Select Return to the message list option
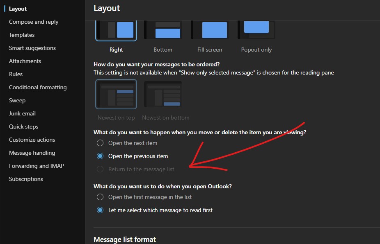Image resolution: width=380 pixels, height=244 pixels. pyautogui.click(x=100, y=169)
